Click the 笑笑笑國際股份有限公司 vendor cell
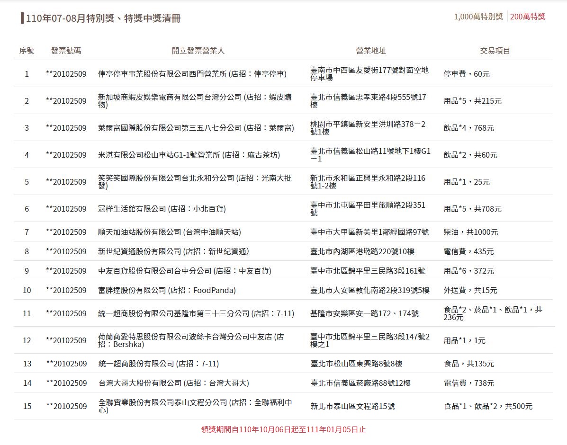This screenshot has width=567, height=445. tap(195, 182)
